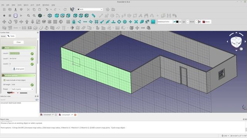Click the Redo arrow icon
The image size is (247, 138).
[x=55, y=10]
